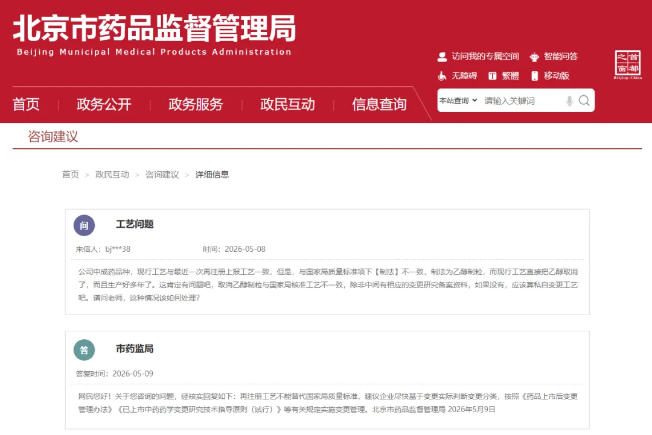Click the wheelchair accessibility icon
The width and height of the screenshot is (652, 435).
pos(442,76)
